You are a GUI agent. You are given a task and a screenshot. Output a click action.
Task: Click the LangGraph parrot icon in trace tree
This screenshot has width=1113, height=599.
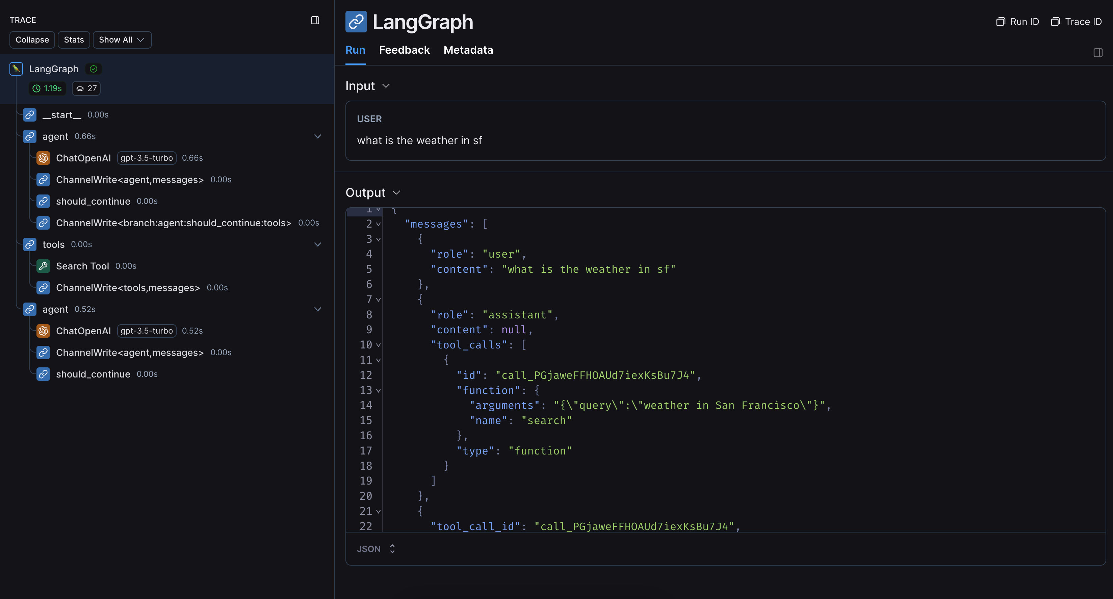point(16,69)
